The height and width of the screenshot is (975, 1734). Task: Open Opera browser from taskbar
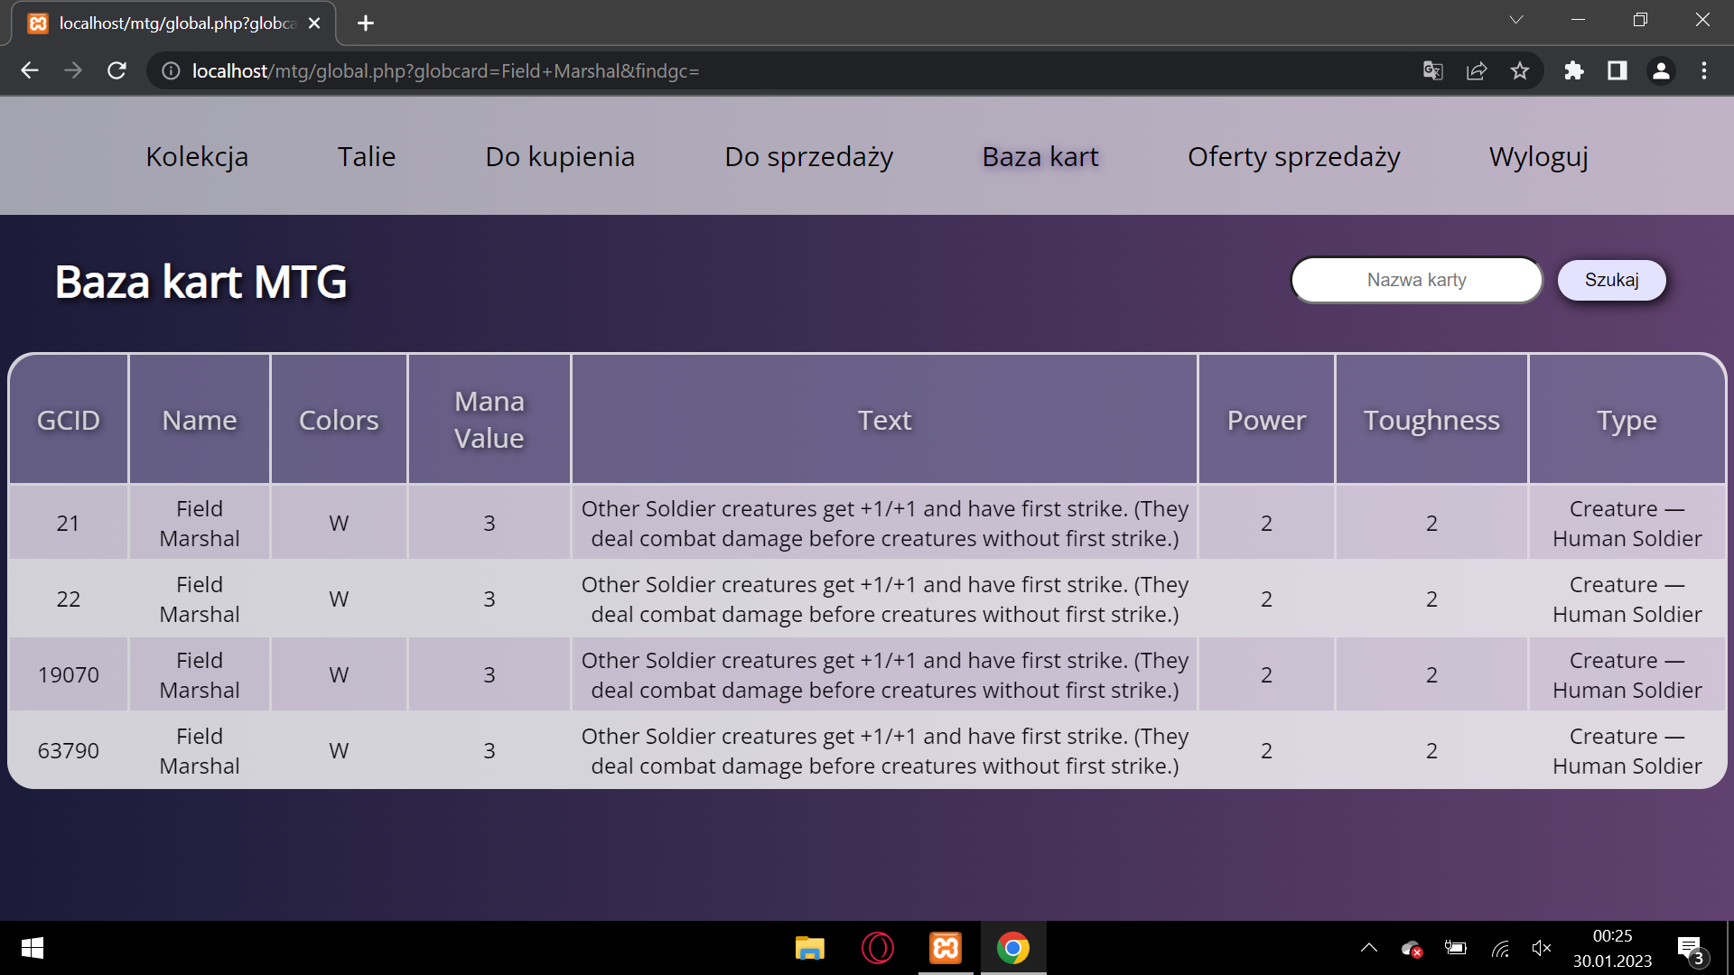coord(877,948)
